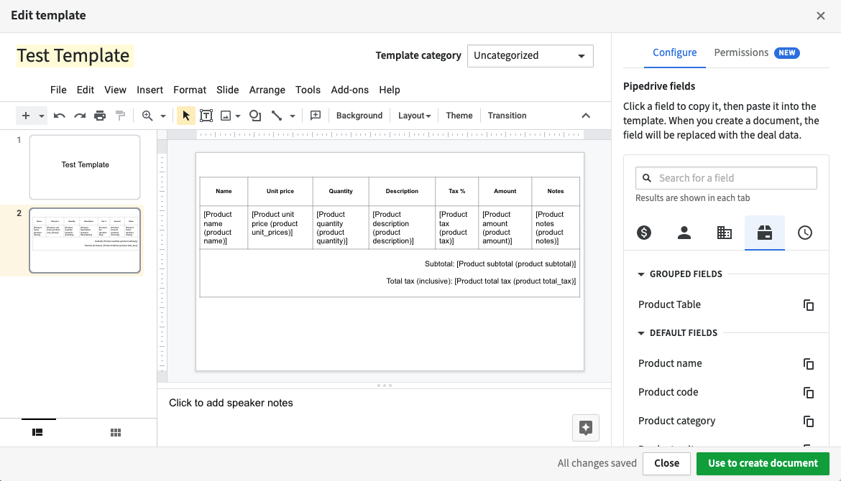841x481 pixels.
Task: Open the insert image tool
Action: (224, 115)
